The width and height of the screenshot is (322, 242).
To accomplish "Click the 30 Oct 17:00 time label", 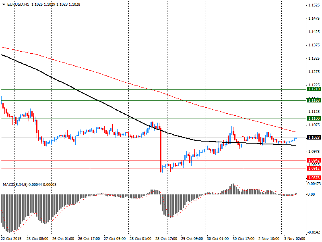I will pos(244,239).
